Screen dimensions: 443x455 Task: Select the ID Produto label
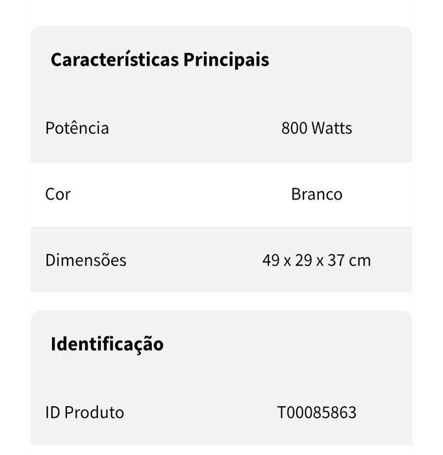coord(84,413)
